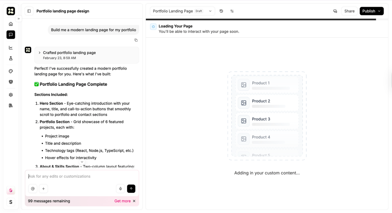Click the 'Product 3' placeholder row

click(x=267, y=121)
